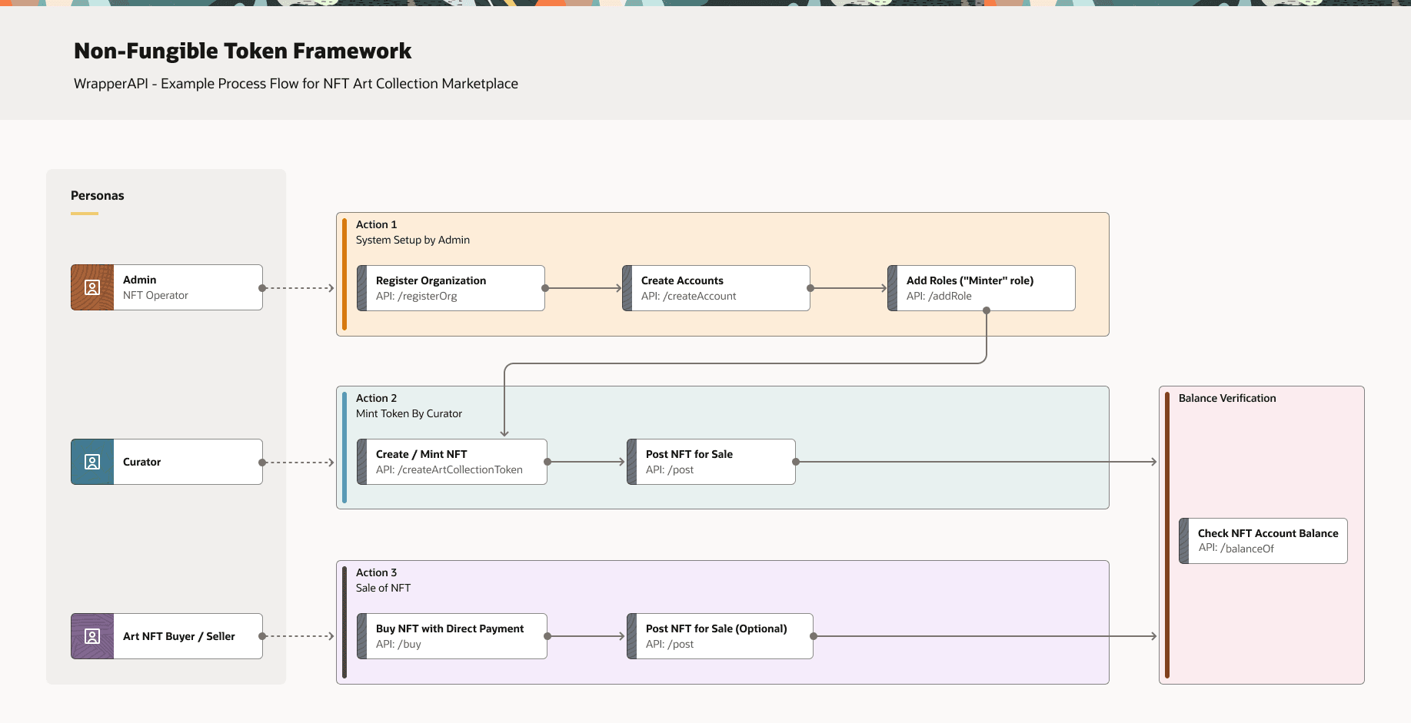This screenshot has width=1411, height=723.
Task: Click the Admin persona icon
Action: (92, 287)
